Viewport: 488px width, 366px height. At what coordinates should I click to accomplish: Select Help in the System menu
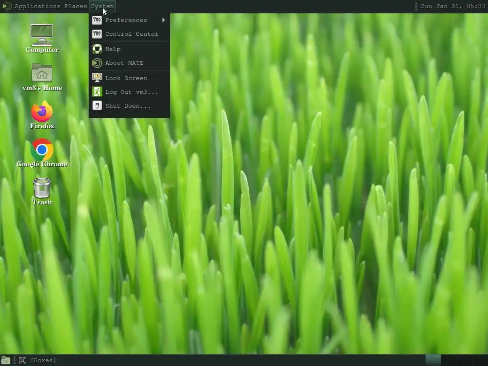[129, 49]
